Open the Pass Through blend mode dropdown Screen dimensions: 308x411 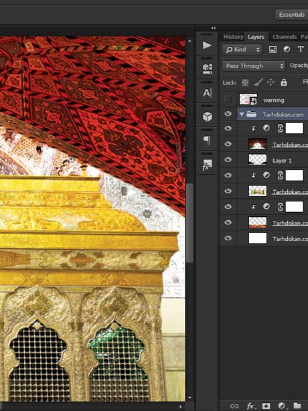(x=254, y=66)
